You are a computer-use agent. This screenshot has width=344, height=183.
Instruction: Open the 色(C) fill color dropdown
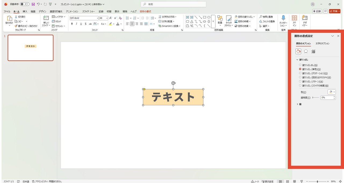[x=332, y=92]
